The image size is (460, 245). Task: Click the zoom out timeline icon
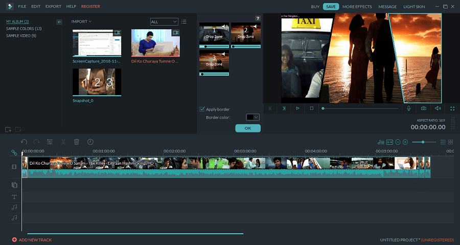tap(398, 142)
